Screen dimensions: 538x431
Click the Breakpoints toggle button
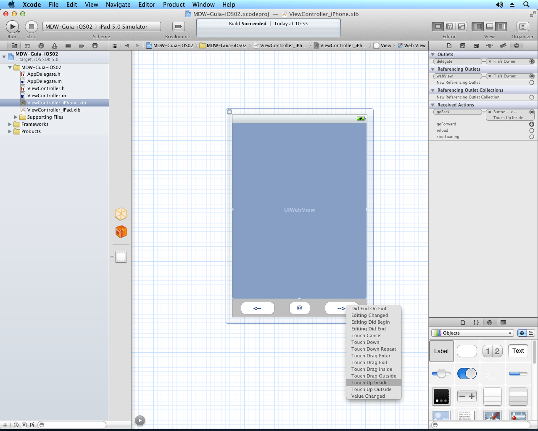click(x=178, y=27)
